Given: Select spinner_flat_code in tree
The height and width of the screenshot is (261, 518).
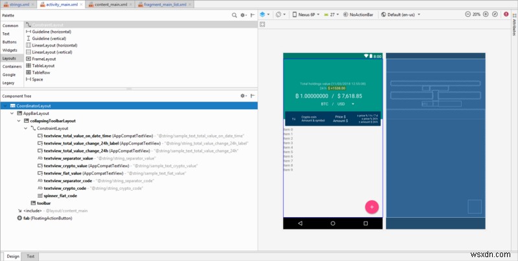Looking at the screenshot, I should point(57,196).
